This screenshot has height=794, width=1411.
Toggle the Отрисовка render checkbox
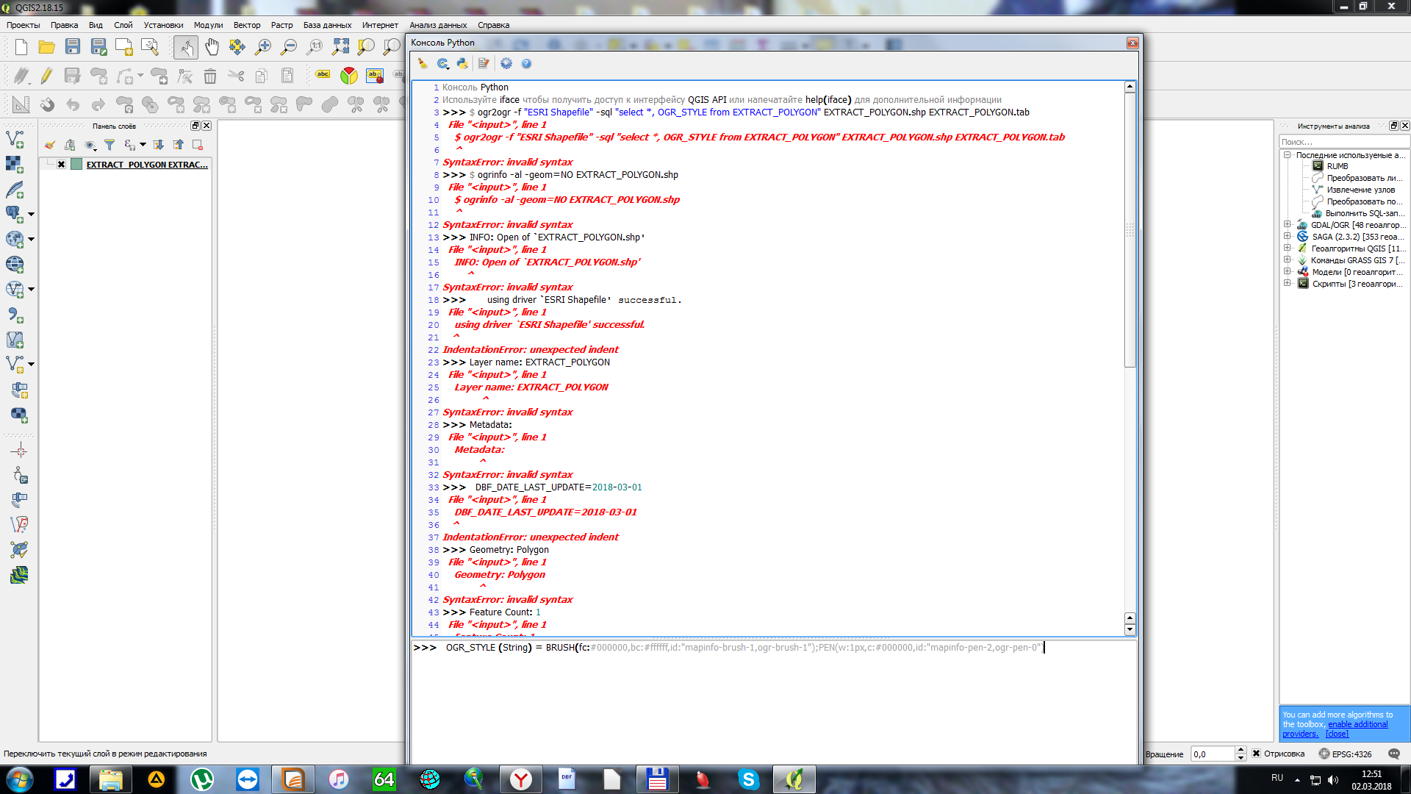[1257, 754]
